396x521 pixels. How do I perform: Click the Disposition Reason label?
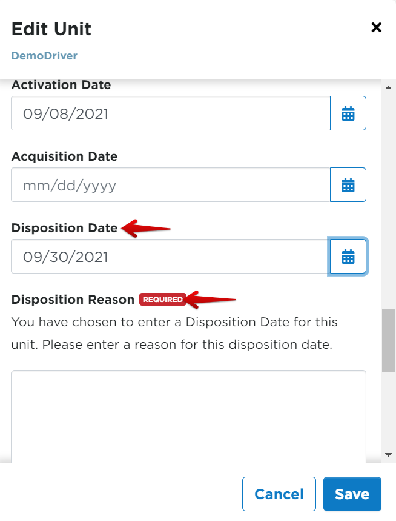tap(73, 300)
